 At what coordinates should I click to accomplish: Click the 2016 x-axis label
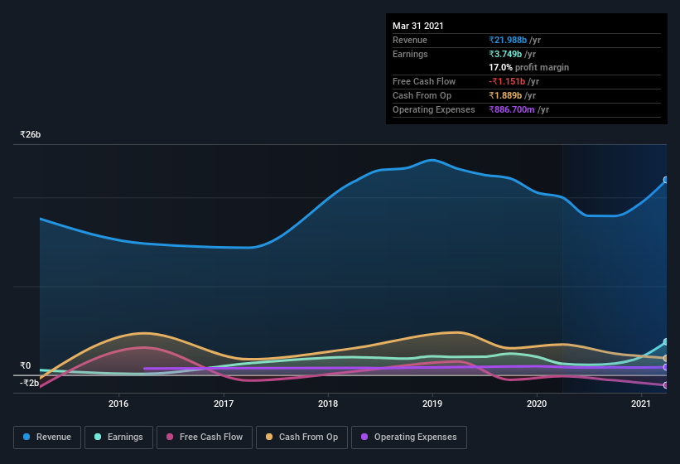118,404
